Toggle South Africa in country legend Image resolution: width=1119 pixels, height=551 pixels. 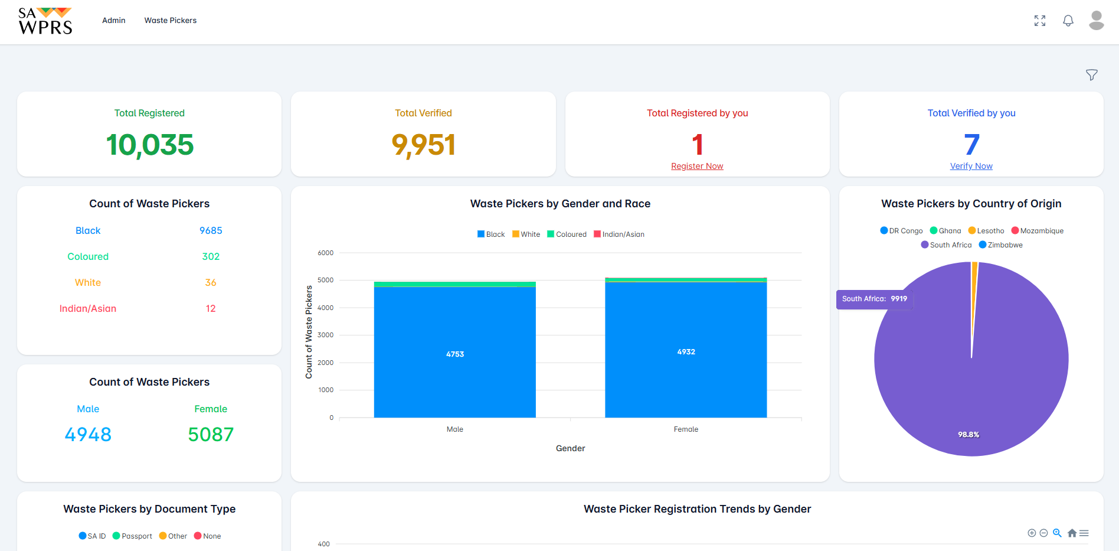946,245
